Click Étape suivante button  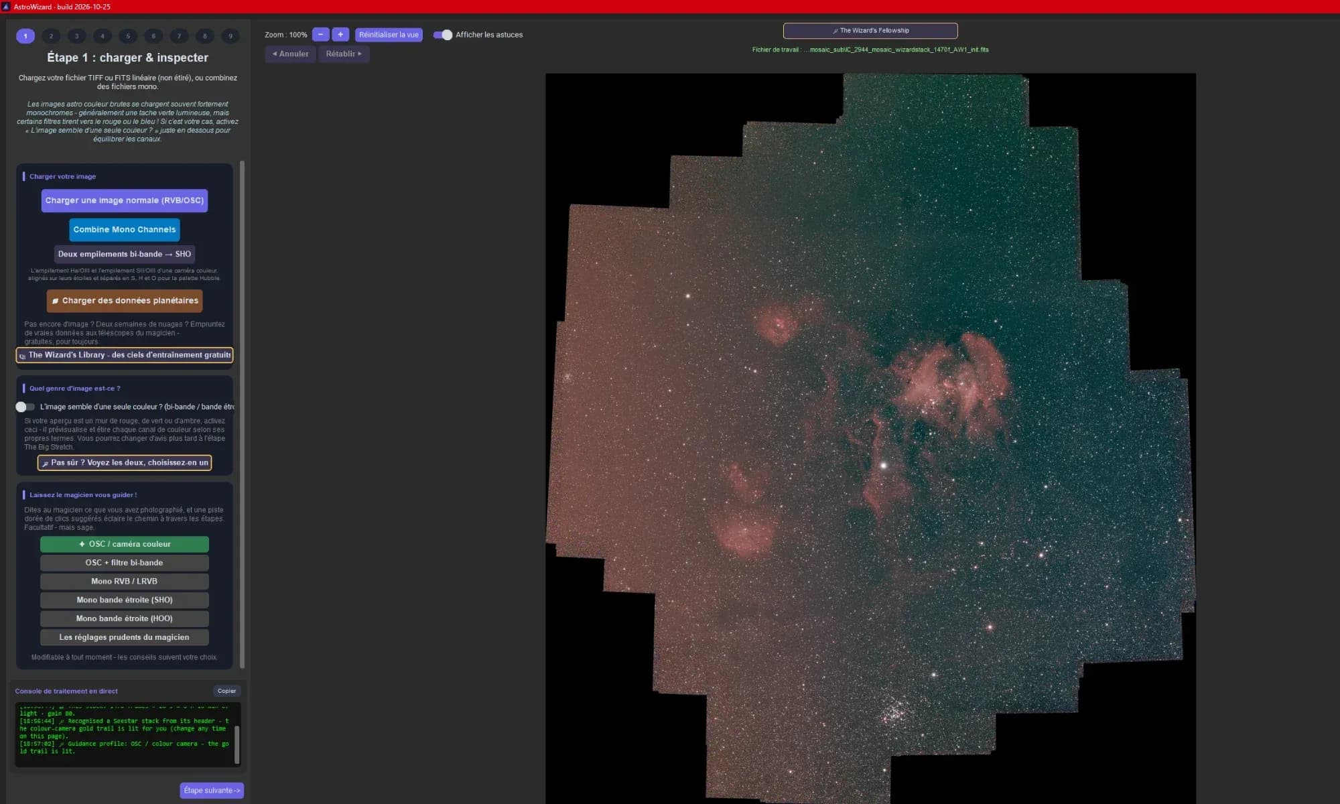point(212,791)
